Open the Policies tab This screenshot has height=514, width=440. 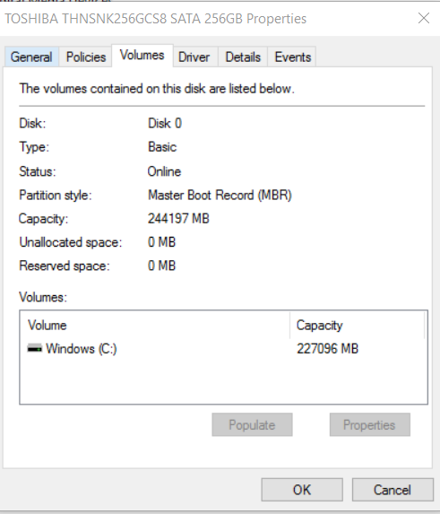click(86, 57)
